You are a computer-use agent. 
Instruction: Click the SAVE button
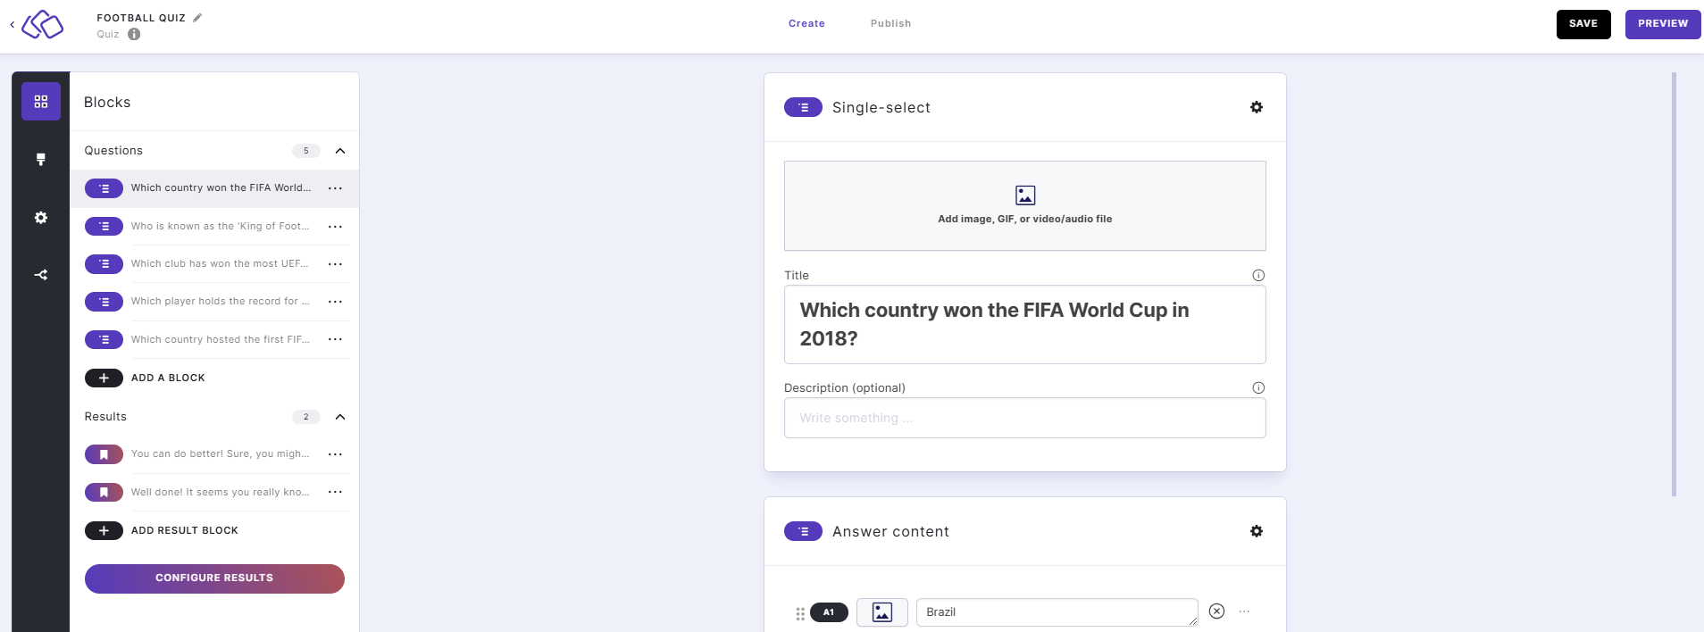1583,24
